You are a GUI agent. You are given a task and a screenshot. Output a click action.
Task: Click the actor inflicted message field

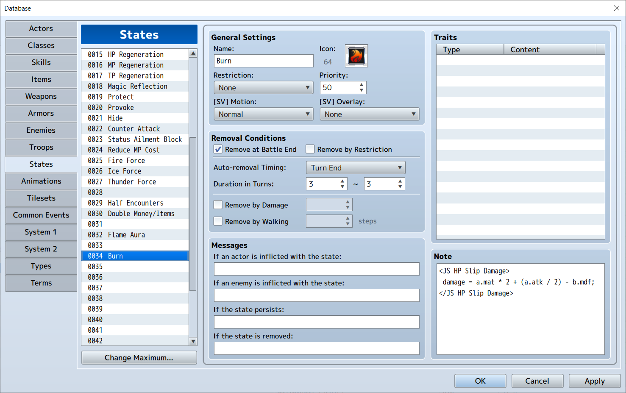317,269
